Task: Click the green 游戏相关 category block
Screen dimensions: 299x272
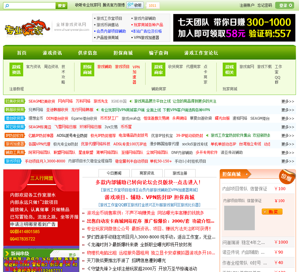Action: click(x=229, y=69)
